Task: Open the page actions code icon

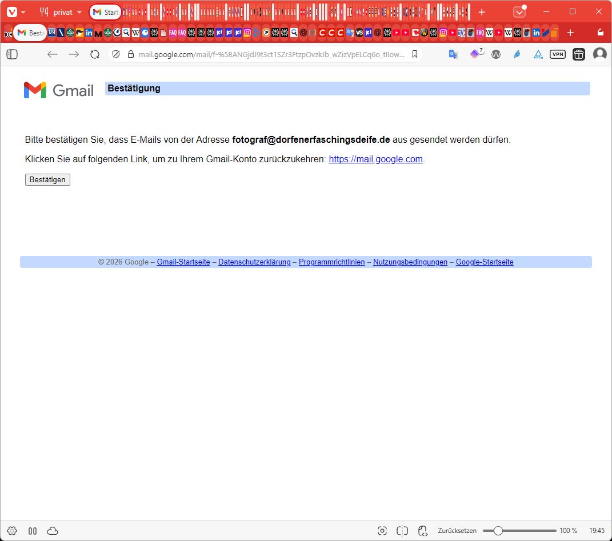Action: point(422,531)
